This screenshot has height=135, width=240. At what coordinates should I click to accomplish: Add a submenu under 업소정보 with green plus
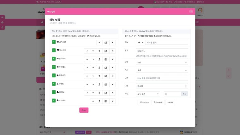[x=54, y=50]
